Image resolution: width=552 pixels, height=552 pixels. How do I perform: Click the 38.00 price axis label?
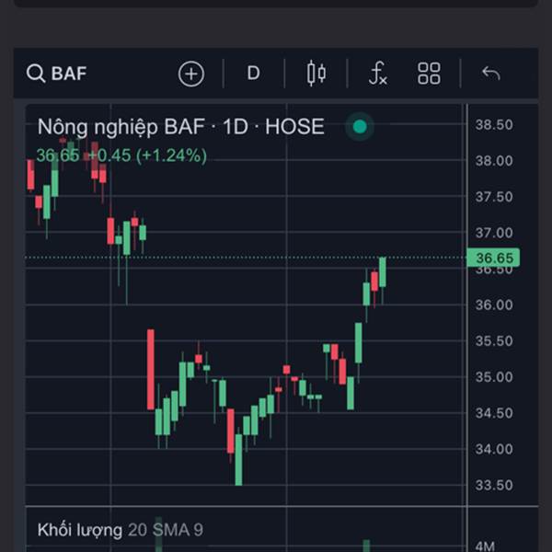point(494,161)
